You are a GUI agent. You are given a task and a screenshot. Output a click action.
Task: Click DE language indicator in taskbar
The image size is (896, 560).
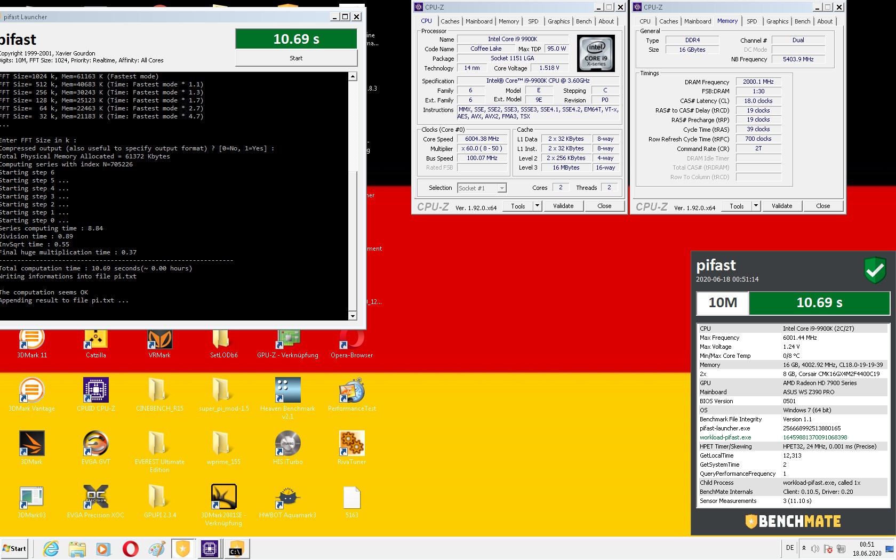pos(790,548)
